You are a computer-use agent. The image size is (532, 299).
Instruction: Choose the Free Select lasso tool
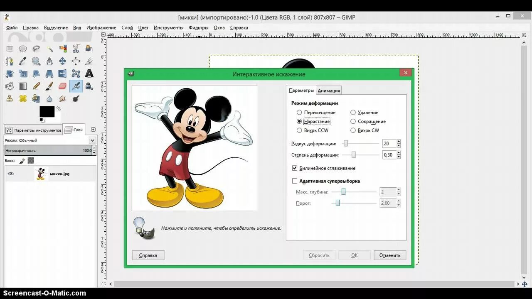click(x=36, y=49)
